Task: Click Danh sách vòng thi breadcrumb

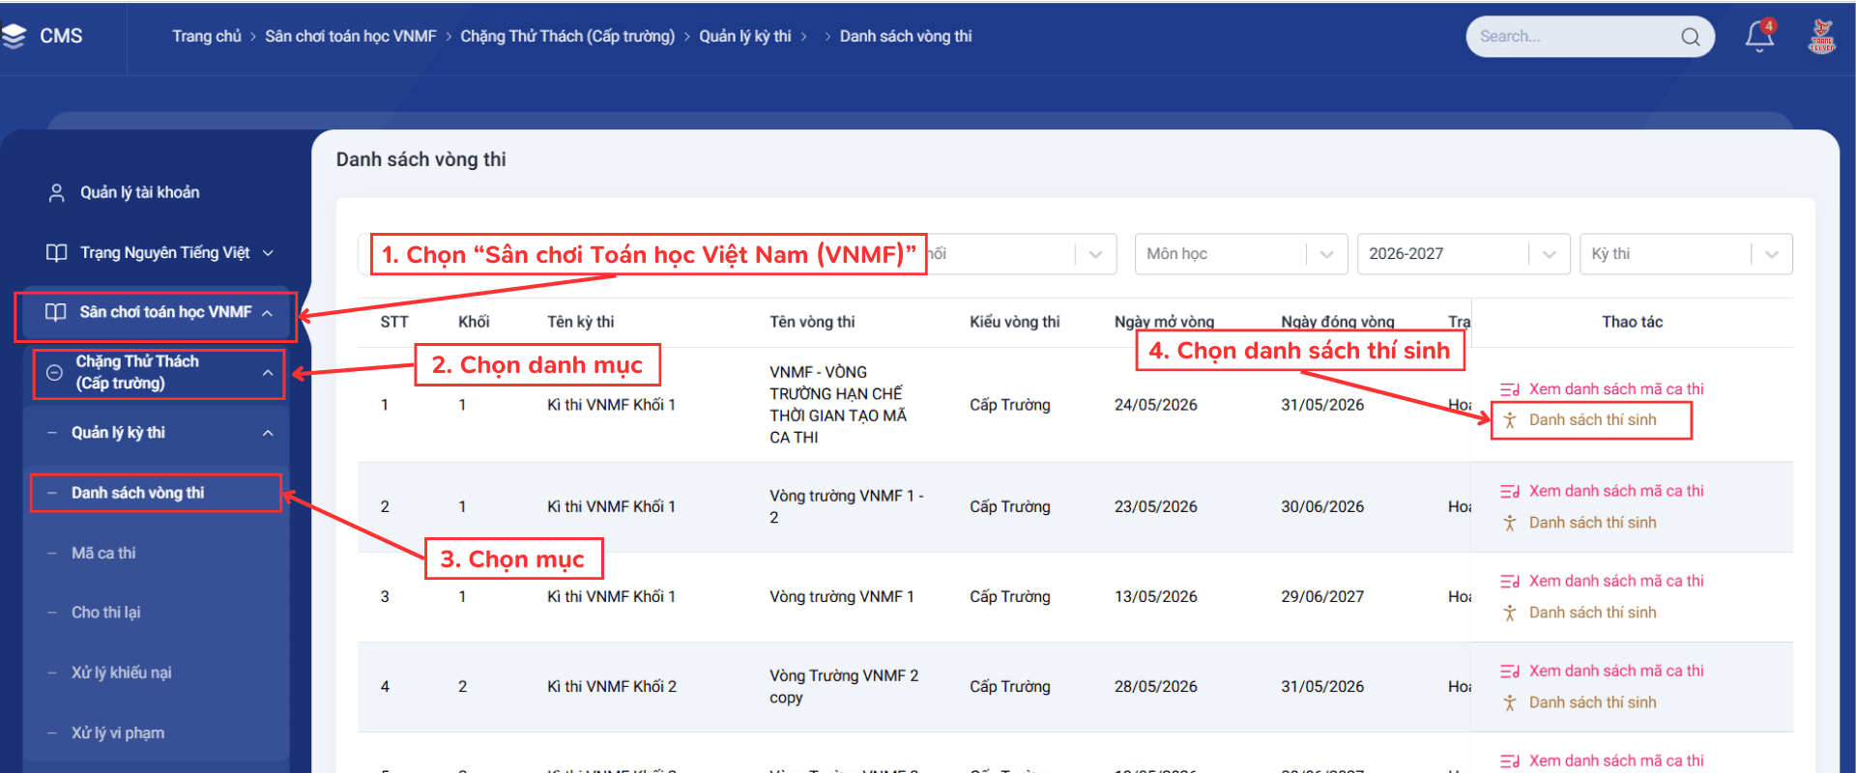Action: [906, 37]
